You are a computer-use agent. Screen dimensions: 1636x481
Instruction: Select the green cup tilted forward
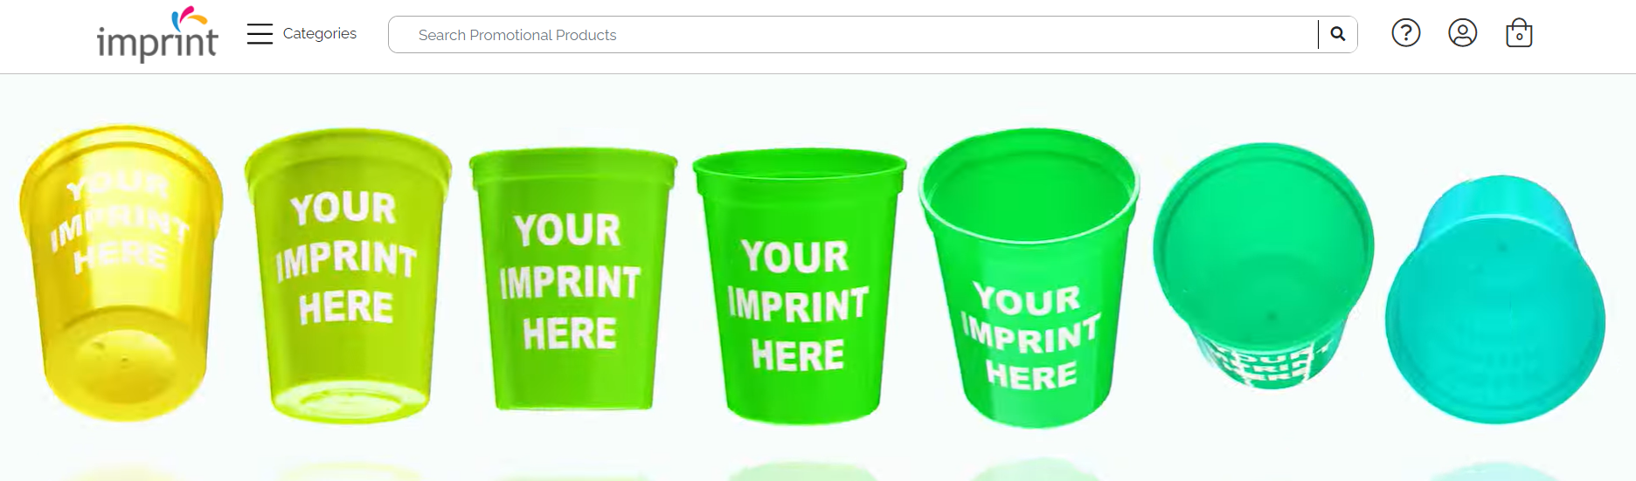(x=1029, y=278)
